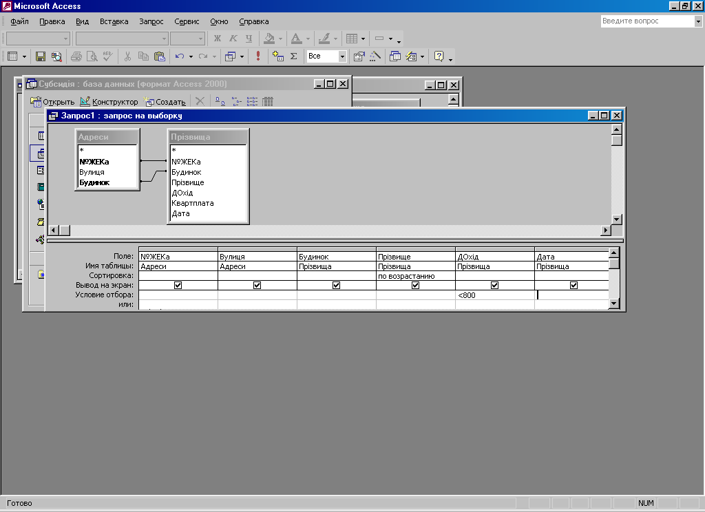
Task: Uncheck the display checkbox for the Прізвище column
Action: [x=415, y=285]
